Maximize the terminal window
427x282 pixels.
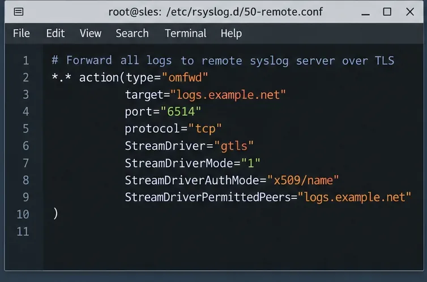387,12
